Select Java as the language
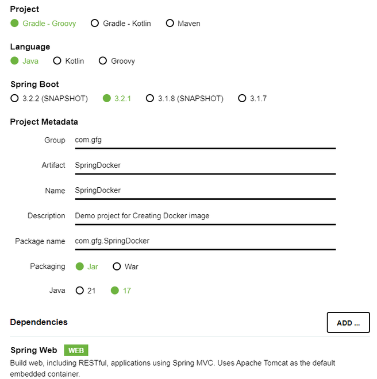Image resolution: width=377 pixels, height=379 pixels. coord(15,61)
